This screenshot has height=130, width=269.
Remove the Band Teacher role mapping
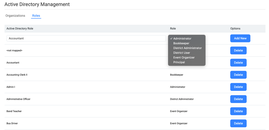pos(238,111)
